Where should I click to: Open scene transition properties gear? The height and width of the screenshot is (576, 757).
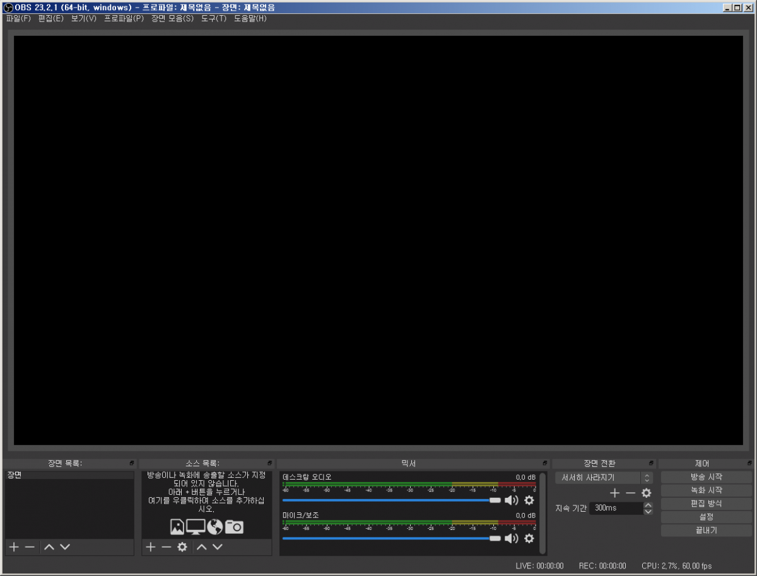coord(646,493)
